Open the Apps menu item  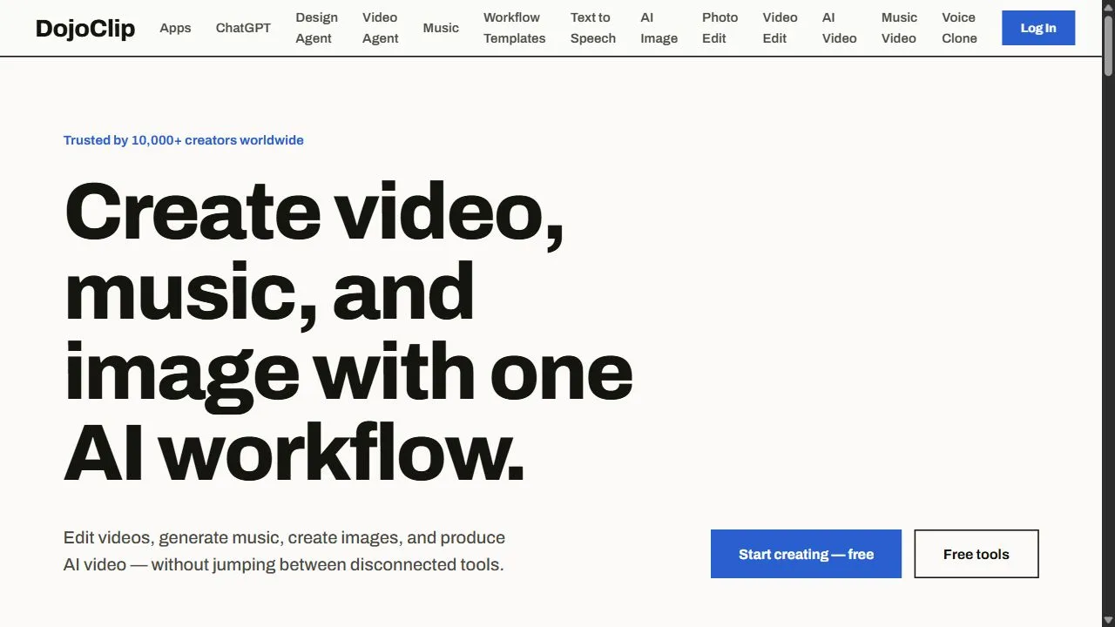click(175, 28)
